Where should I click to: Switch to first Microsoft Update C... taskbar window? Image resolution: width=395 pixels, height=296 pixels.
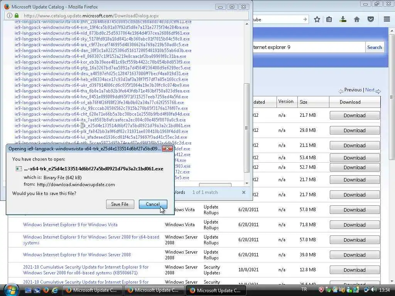pos(92,290)
